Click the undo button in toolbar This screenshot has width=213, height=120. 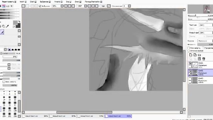(23, 6)
